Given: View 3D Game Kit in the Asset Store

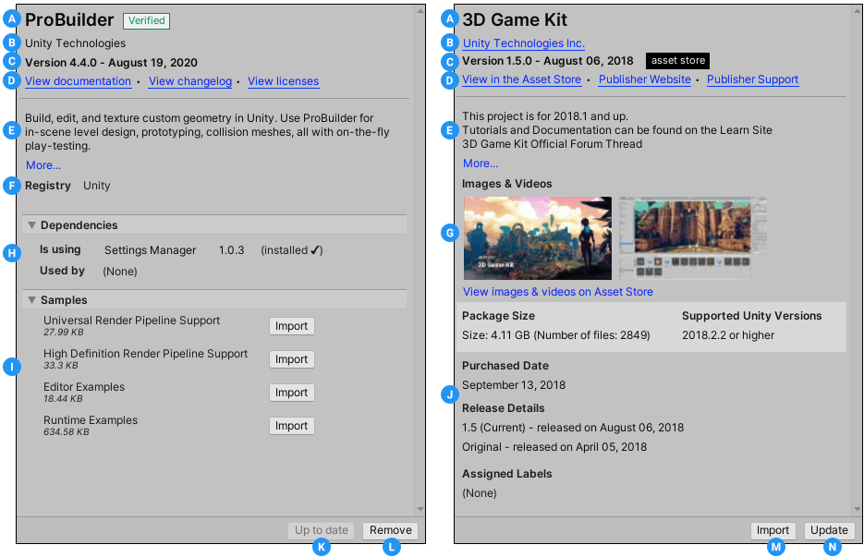Looking at the screenshot, I should 521,79.
